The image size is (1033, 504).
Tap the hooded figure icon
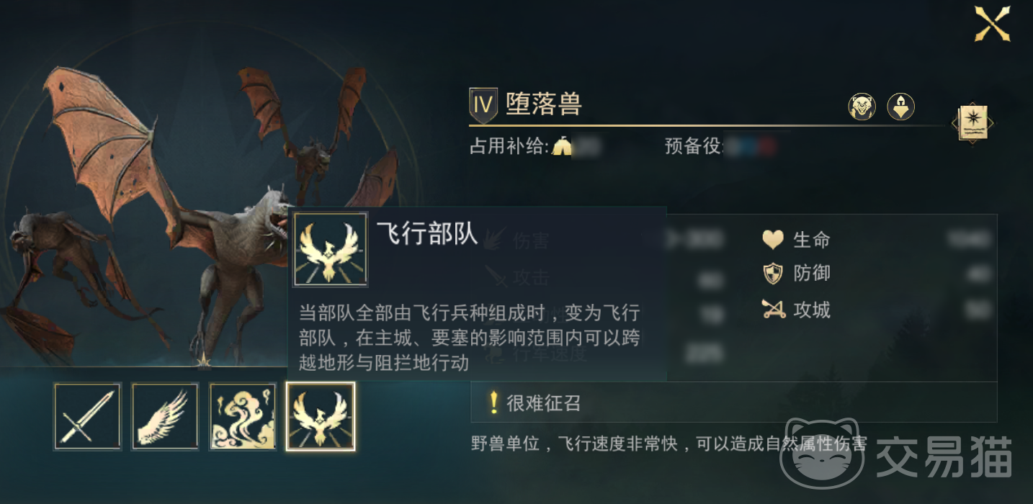[900, 107]
